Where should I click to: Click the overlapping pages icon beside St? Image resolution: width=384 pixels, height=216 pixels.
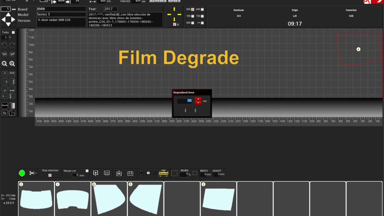[12, 113]
